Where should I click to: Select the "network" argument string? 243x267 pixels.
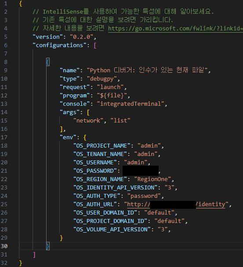coord(88,121)
